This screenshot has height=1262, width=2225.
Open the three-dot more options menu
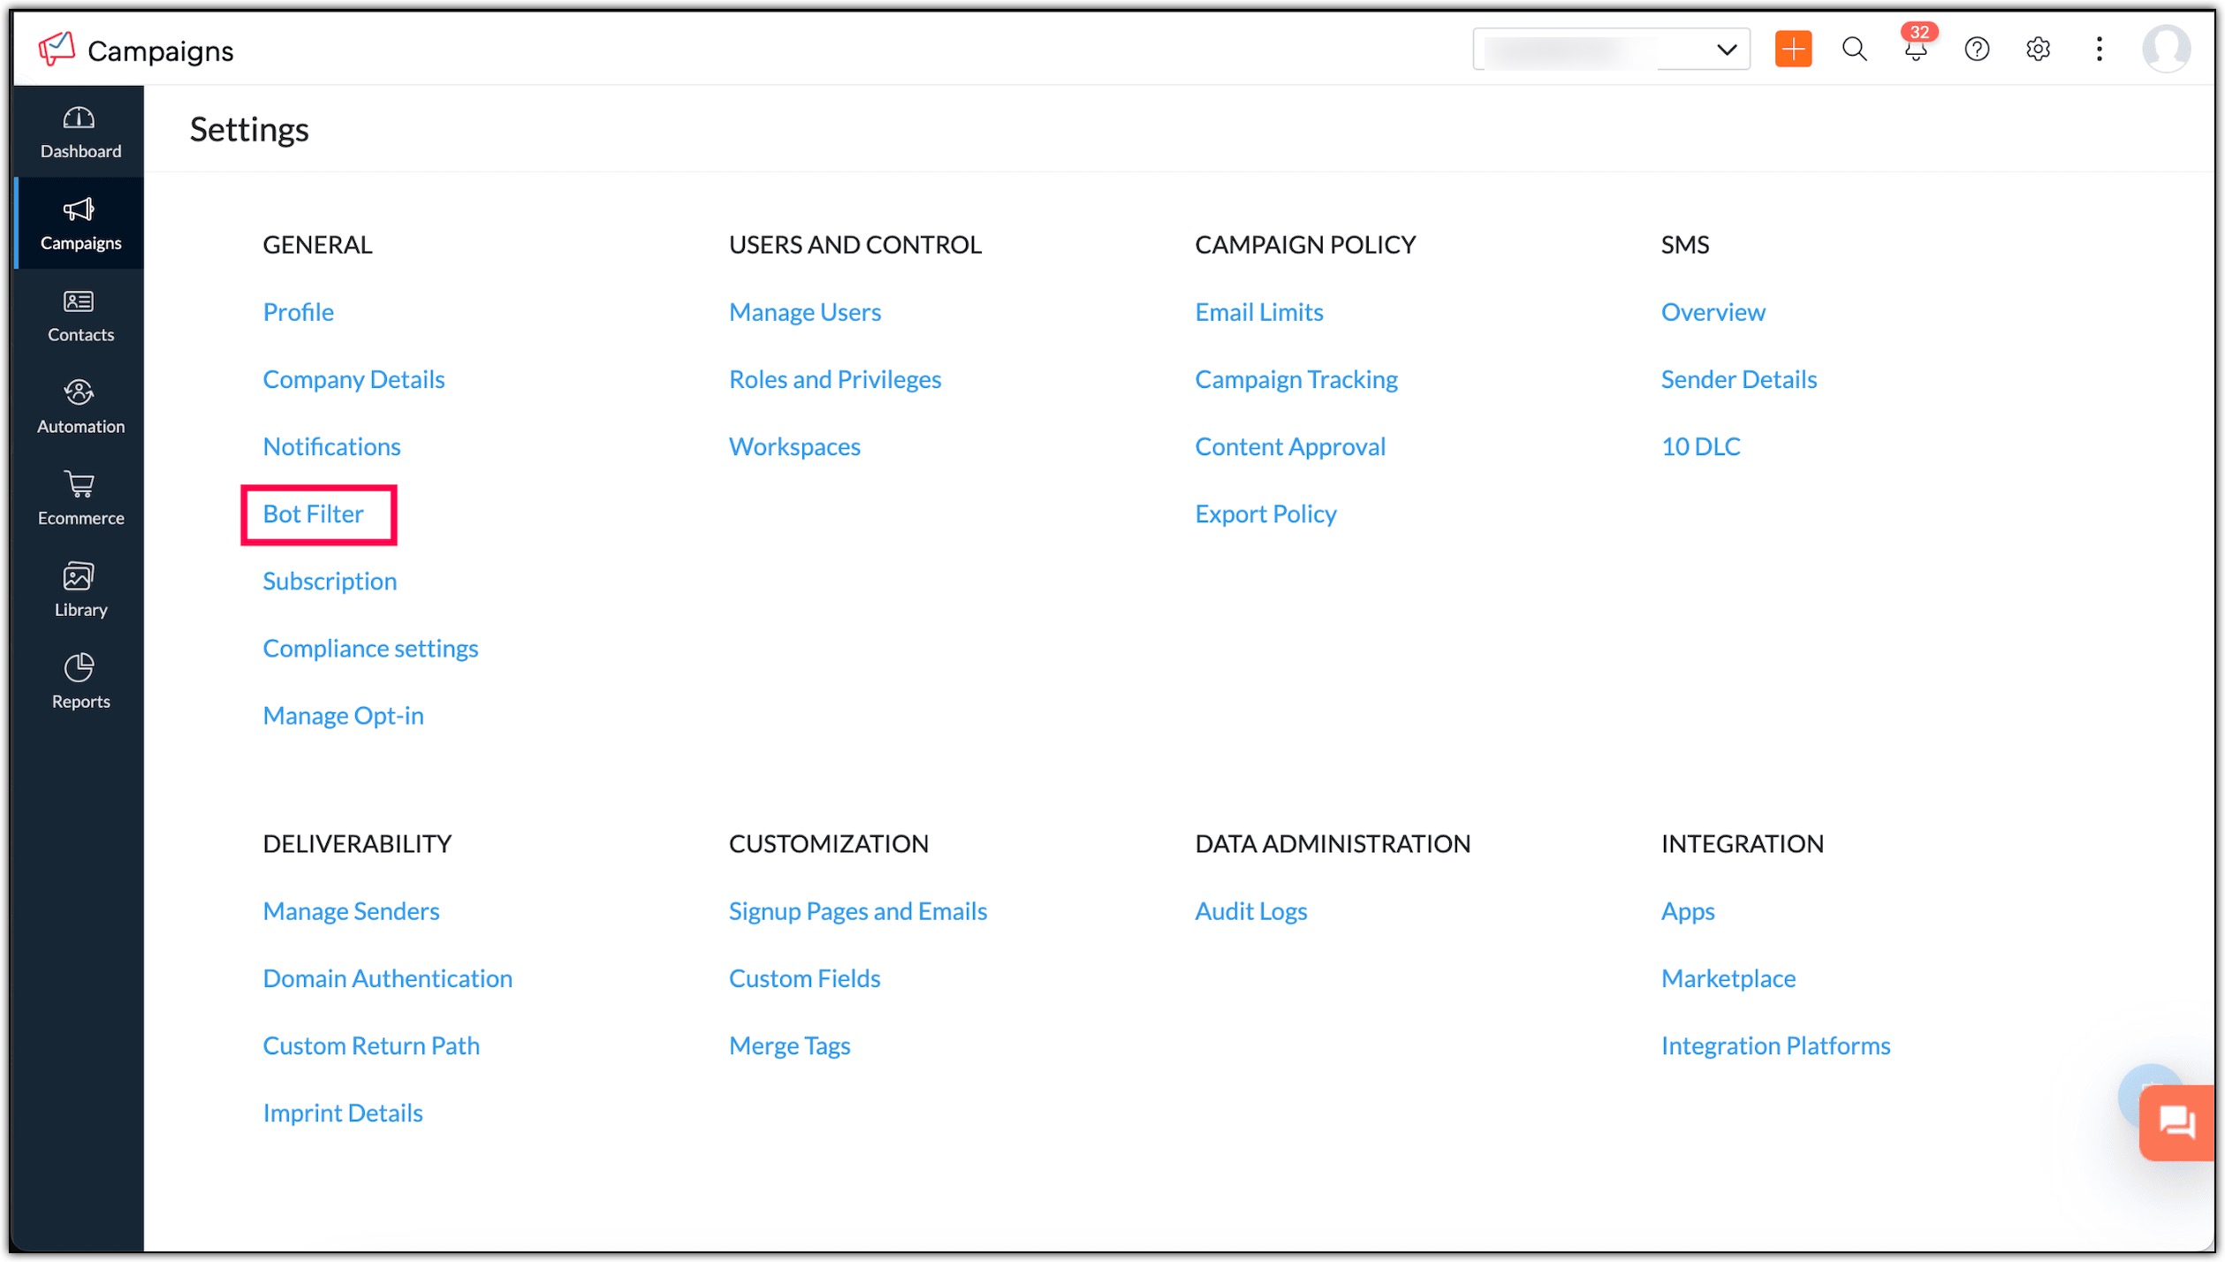pos(2099,49)
